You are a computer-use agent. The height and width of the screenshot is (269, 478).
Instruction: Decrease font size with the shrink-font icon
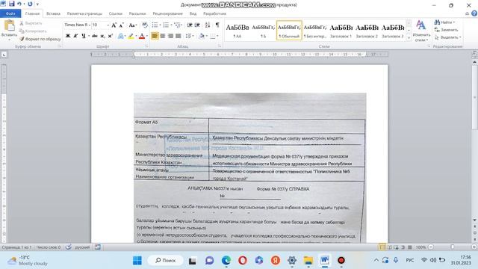121,25
